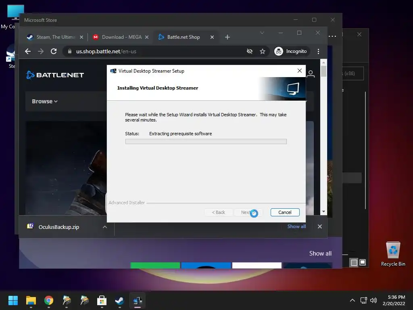Select large icons view in background window
The width and height of the screenshot is (413, 310).
click(363, 262)
